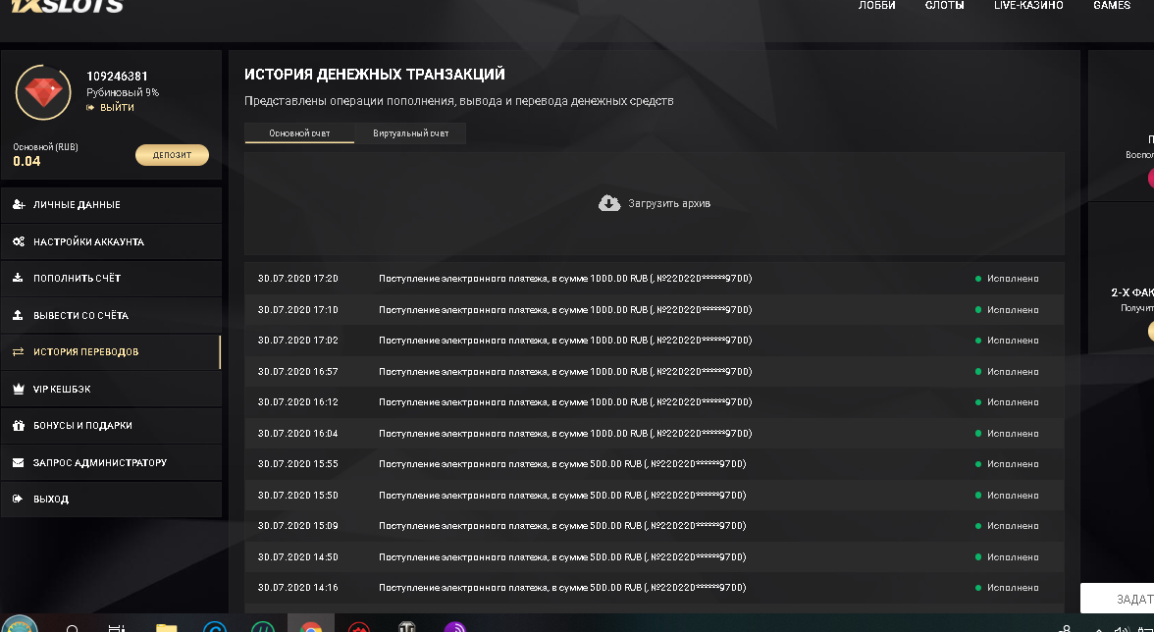The width and height of the screenshot is (1154, 632).
Task: Click the Рубиновый 9% status text
Action: tap(123, 92)
